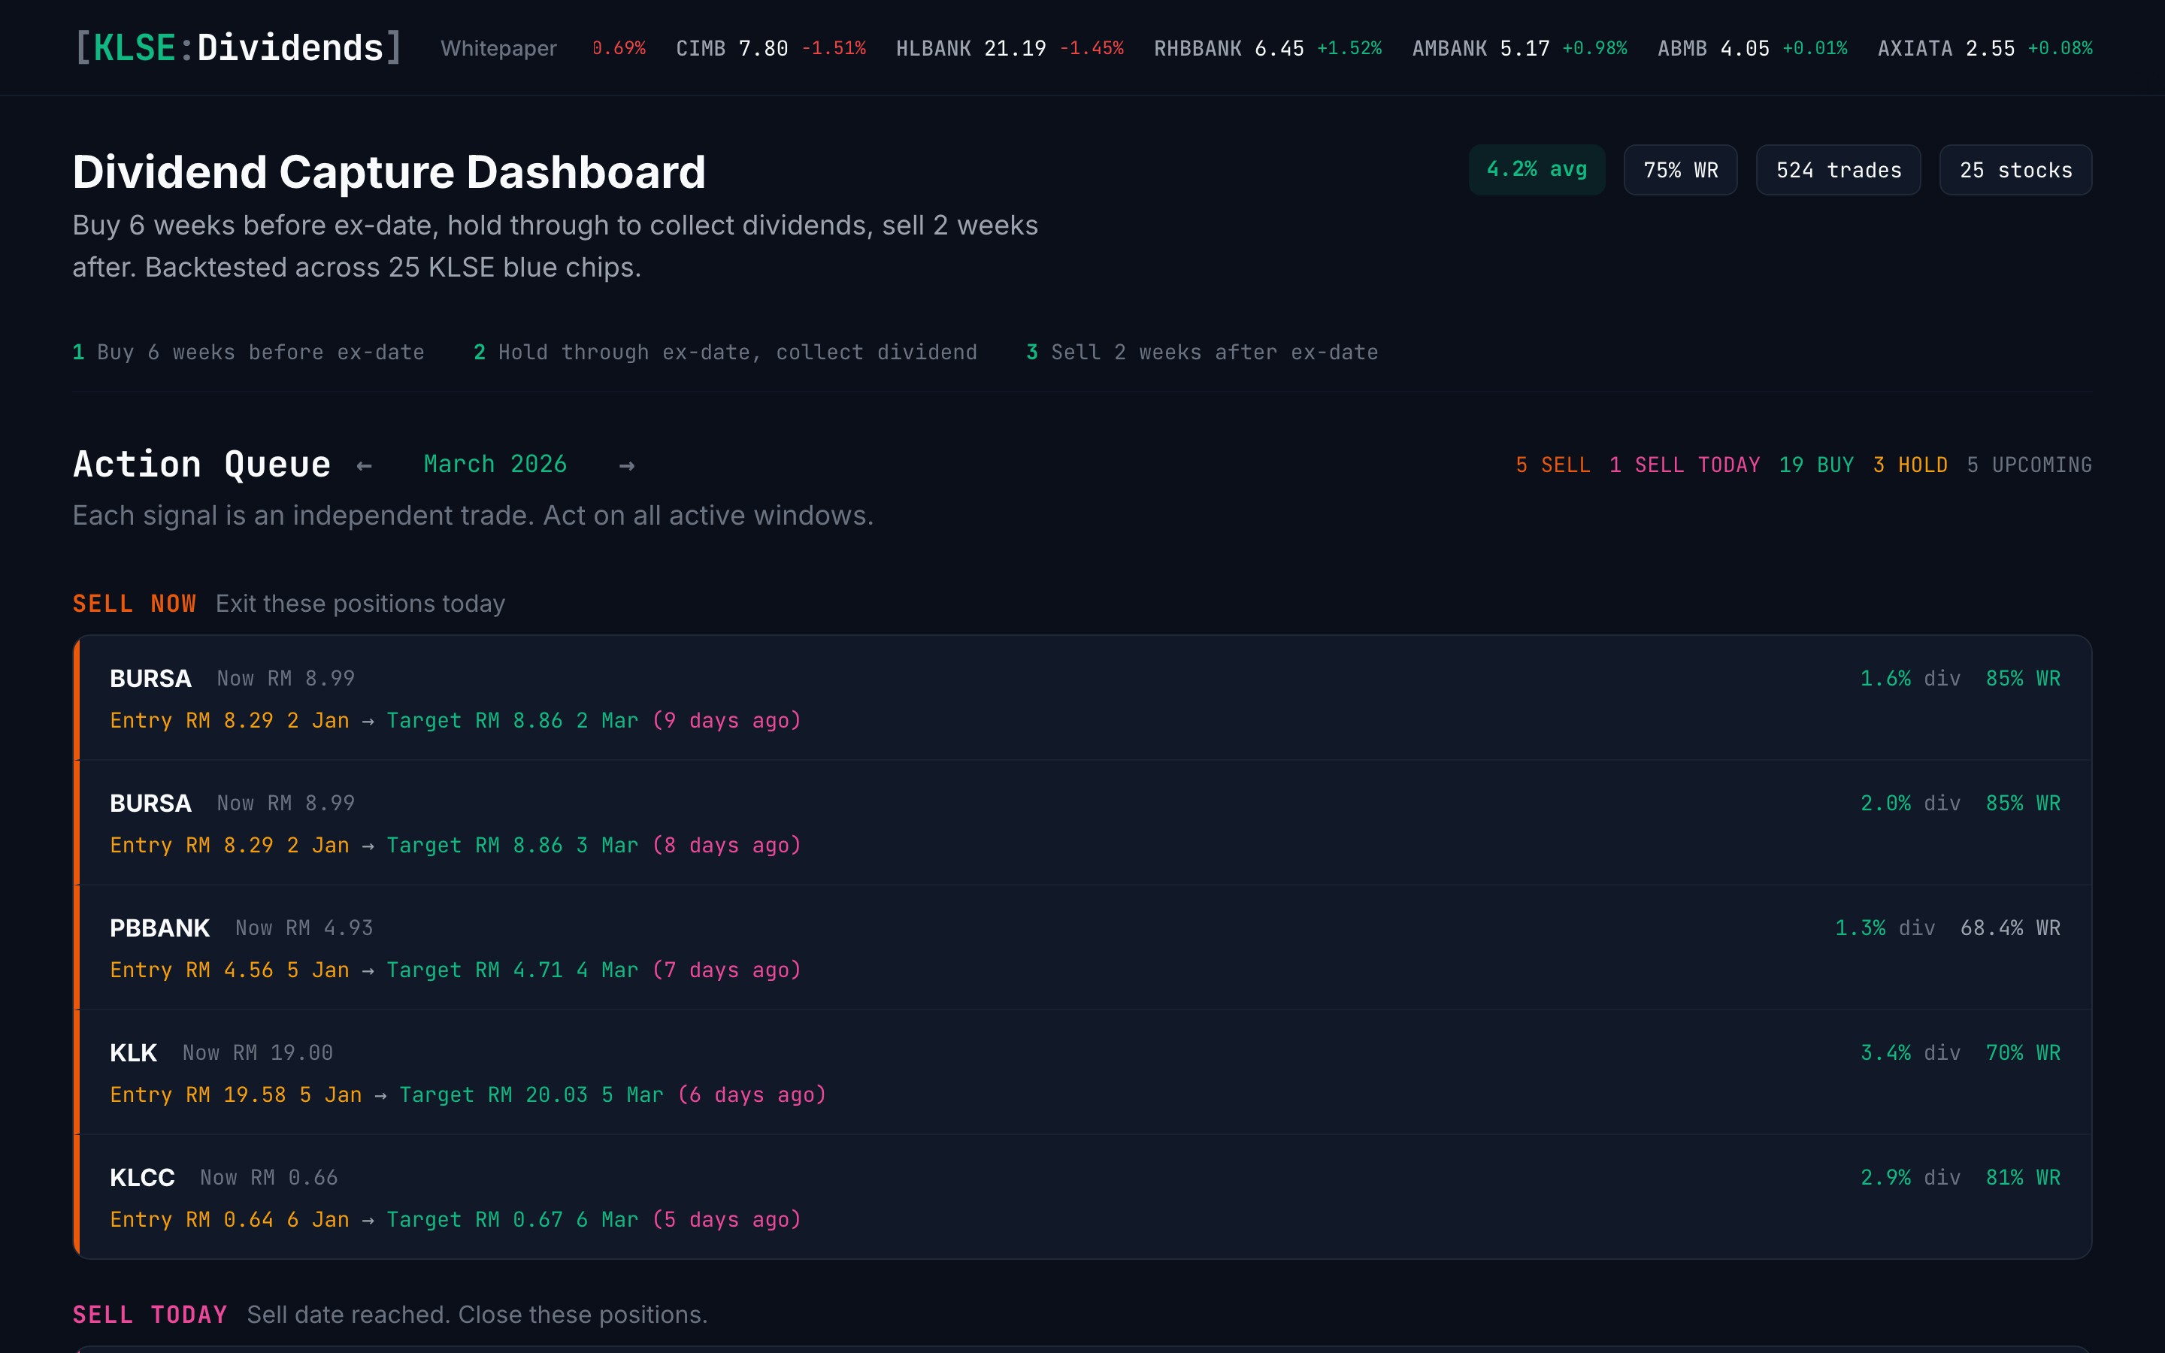Click 'Entry RM 0.64 6 Jan' in KLCC row

(230, 1220)
